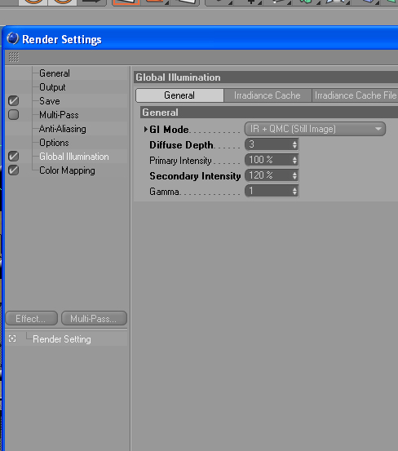Select the Render Setting preset entry
This screenshot has height=451, width=398.
click(62, 339)
